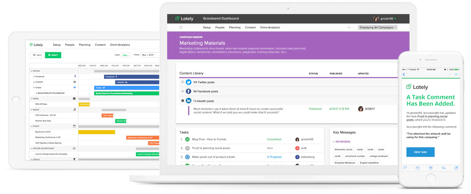Open Omni-Analytics in the laptop navigation
The height and width of the screenshot is (194, 471).
270,27
